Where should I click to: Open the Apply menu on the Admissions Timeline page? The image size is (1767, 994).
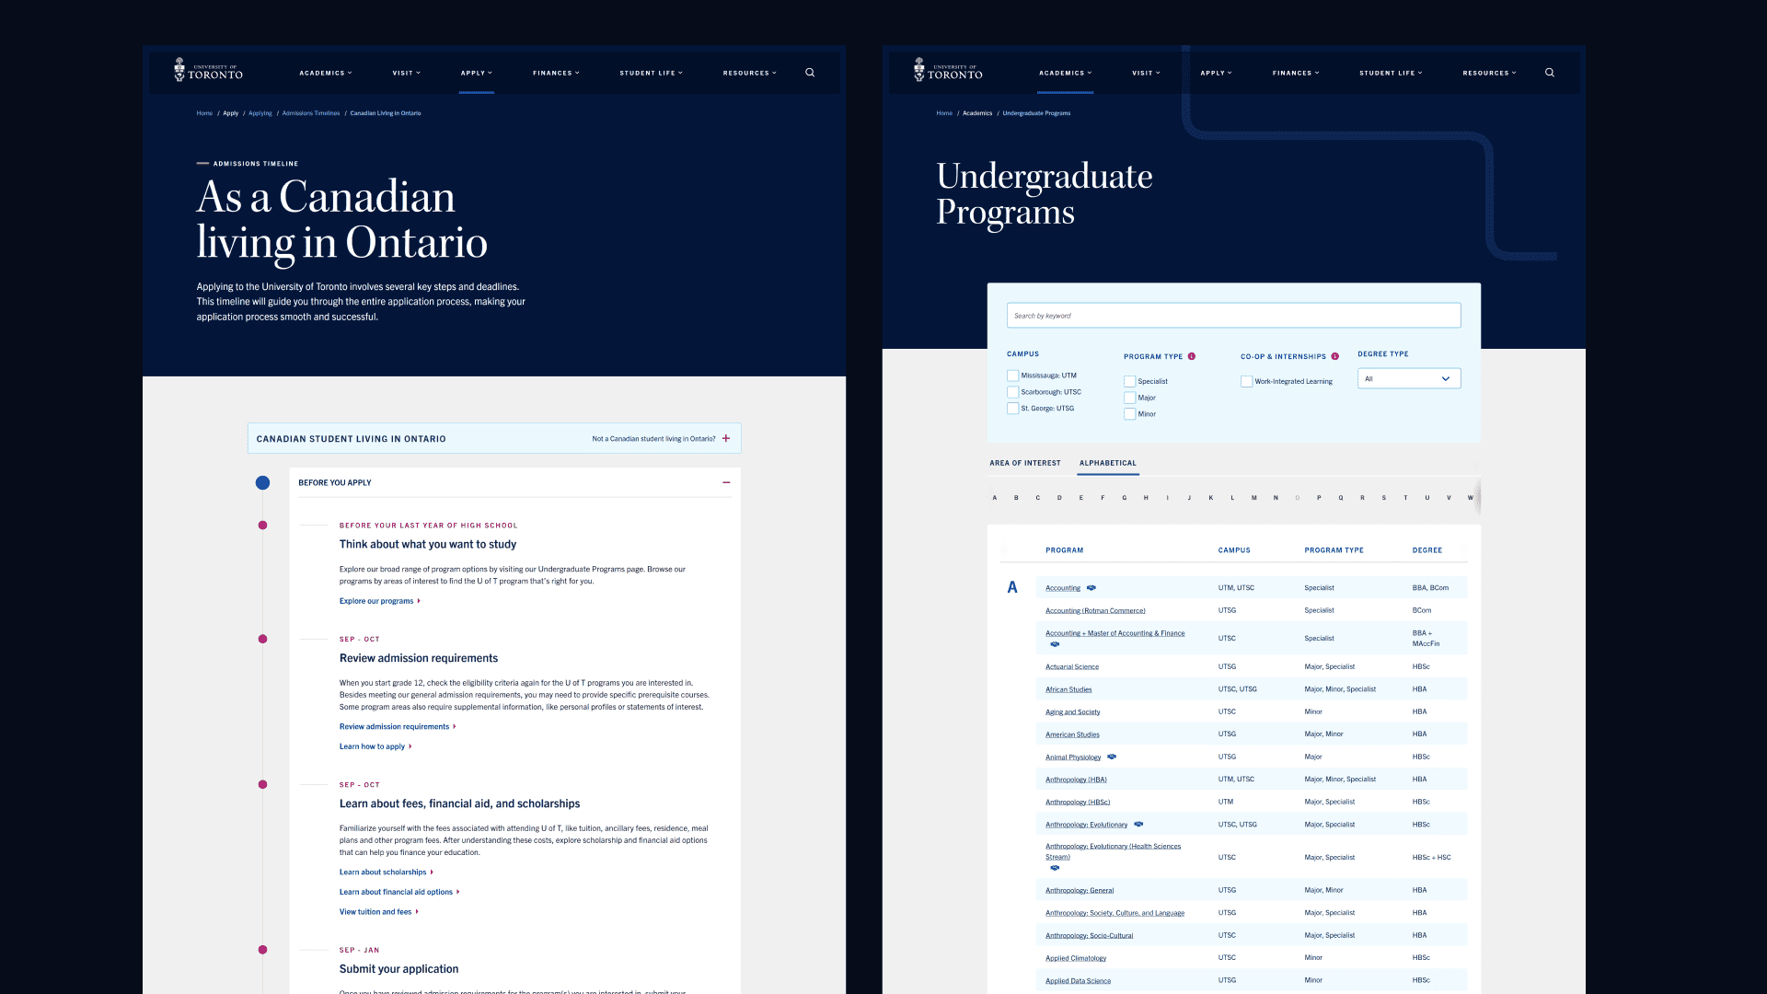(x=477, y=73)
